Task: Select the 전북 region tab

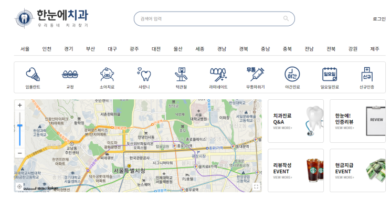Action: tap(331, 49)
